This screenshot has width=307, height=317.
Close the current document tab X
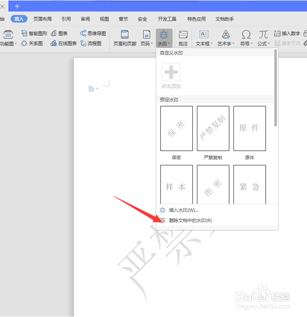(2, 7)
